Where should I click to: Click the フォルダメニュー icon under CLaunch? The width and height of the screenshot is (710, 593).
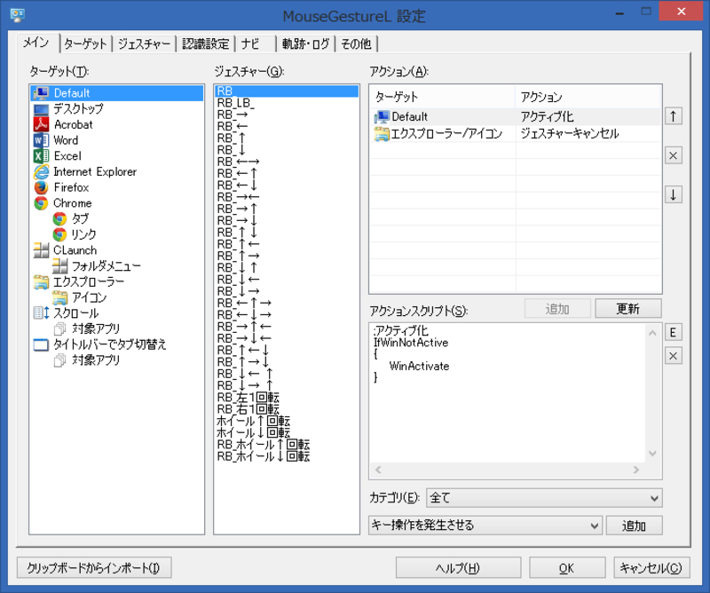(x=59, y=266)
